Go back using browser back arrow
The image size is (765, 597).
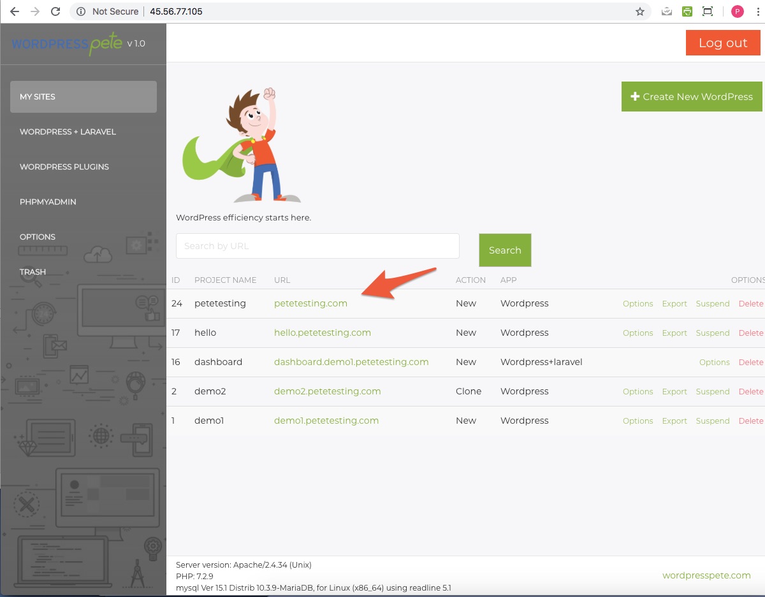point(14,11)
